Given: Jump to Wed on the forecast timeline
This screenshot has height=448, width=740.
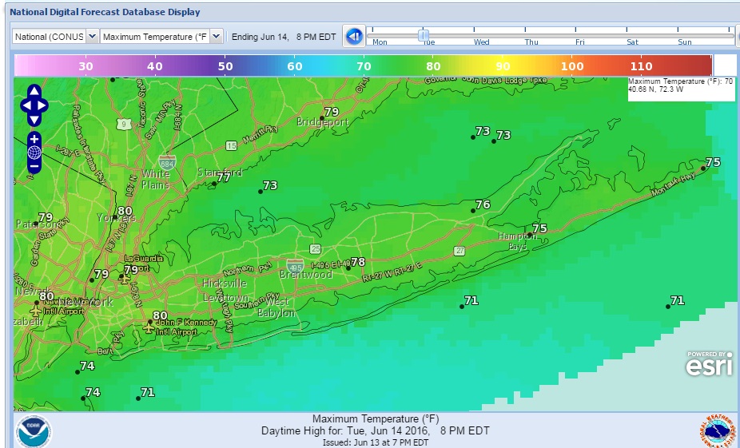Looking at the screenshot, I should point(482,42).
